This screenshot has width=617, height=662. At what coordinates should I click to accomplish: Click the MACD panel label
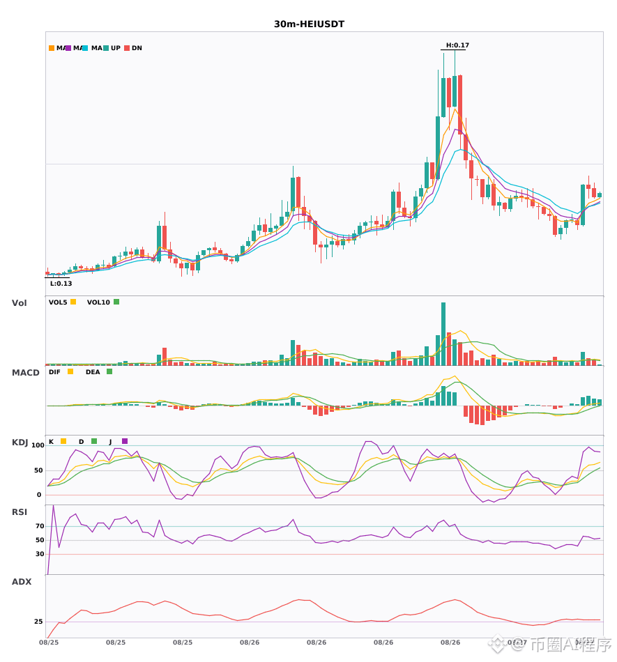pyautogui.click(x=25, y=373)
